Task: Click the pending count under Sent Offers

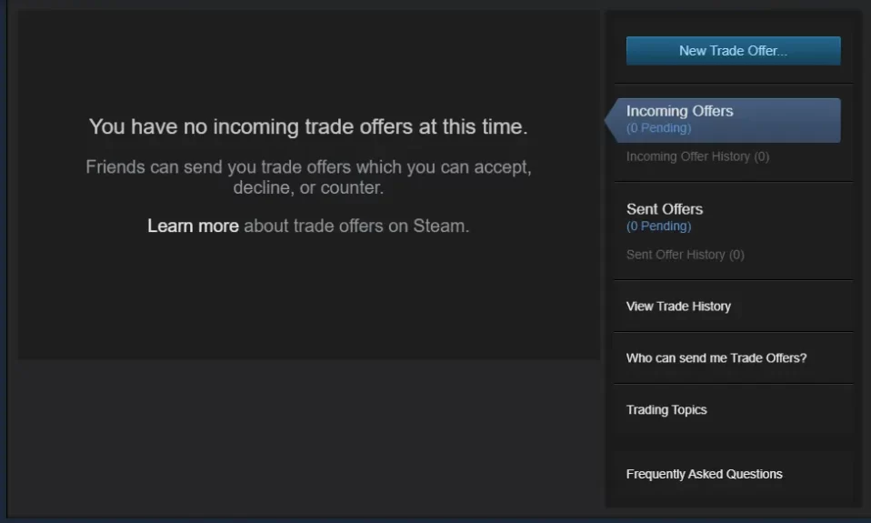Action: pyautogui.click(x=658, y=226)
